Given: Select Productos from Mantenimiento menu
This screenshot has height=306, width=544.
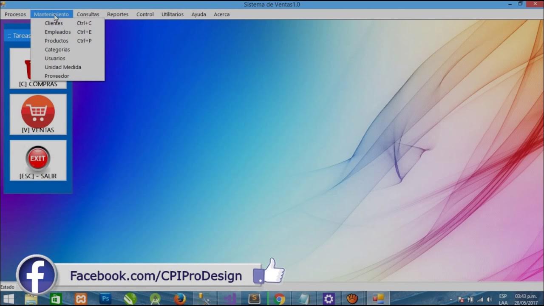Looking at the screenshot, I should tap(68, 41).
